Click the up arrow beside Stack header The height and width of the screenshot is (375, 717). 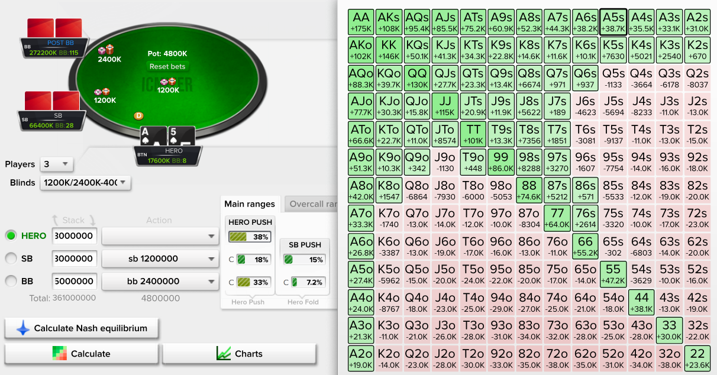pyautogui.click(x=55, y=220)
